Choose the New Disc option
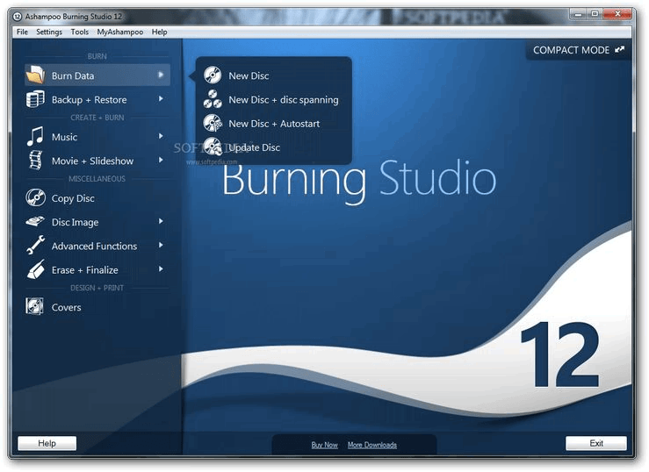649x472 pixels. click(x=274, y=75)
